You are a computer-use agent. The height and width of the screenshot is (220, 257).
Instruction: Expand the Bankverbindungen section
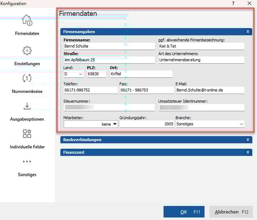(x=248, y=140)
